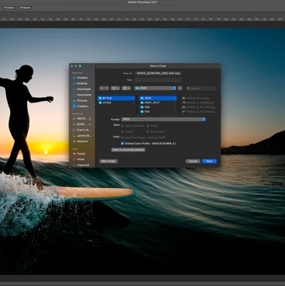Select the BY FILE folder
The width and height of the screenshot is (285, 286).
coord(116,98)
